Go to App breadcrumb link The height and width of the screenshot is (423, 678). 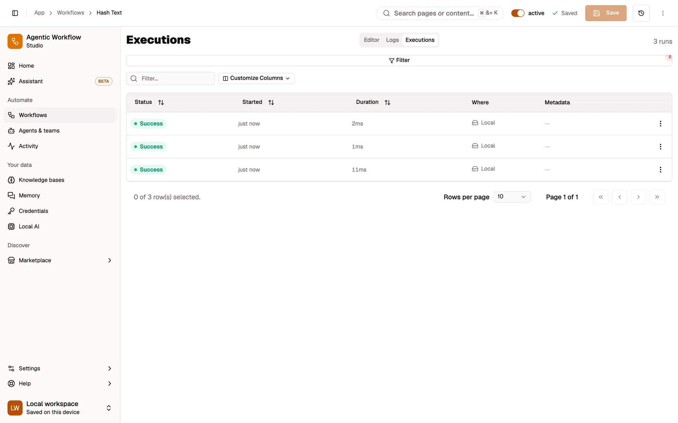click(x=39, y=13)
